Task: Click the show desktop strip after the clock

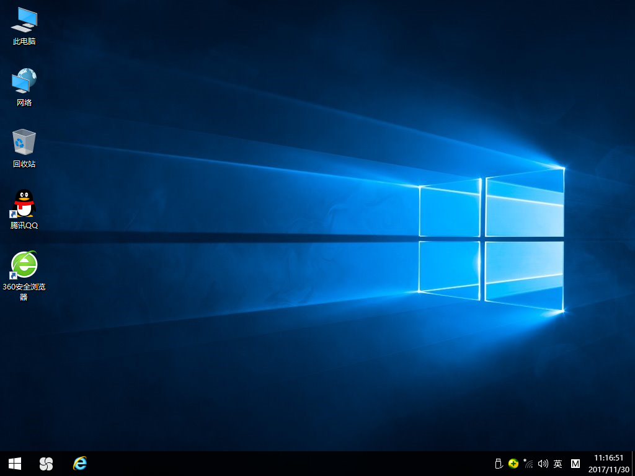Action: coord(633,464)
